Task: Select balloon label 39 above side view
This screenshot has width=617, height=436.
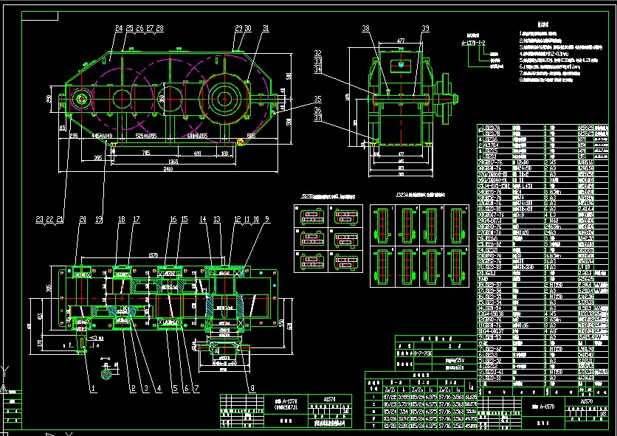Action: pyautogui.click(x=425, y=29)
